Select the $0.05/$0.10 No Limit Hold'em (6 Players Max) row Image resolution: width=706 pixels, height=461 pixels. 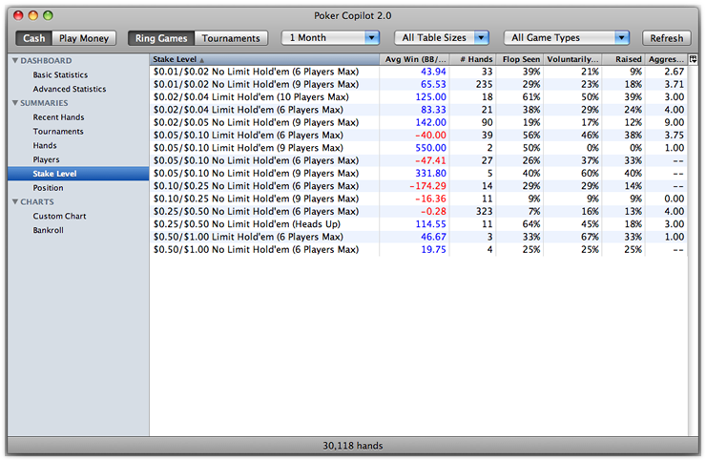coord(418,160)
